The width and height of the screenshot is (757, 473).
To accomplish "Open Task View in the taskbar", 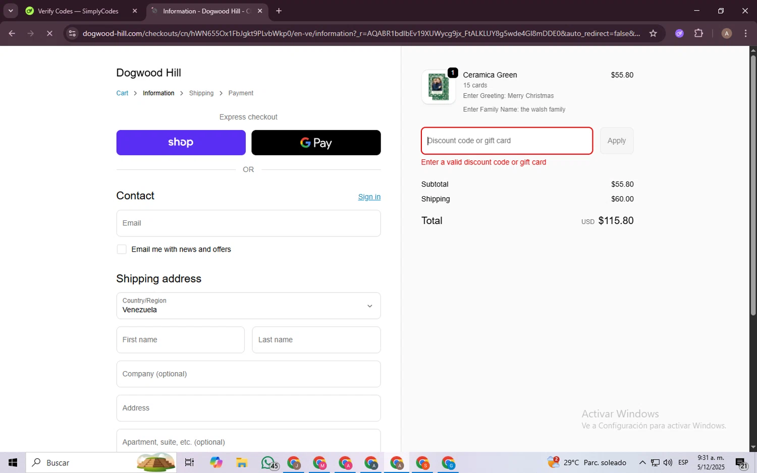I will (190, 462).
